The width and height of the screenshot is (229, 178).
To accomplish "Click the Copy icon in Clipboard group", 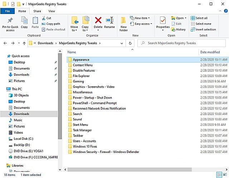I will pyautogui.click(x=24, y=20).
